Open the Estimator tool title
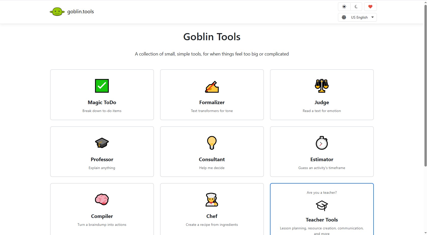 click(322, 159)
